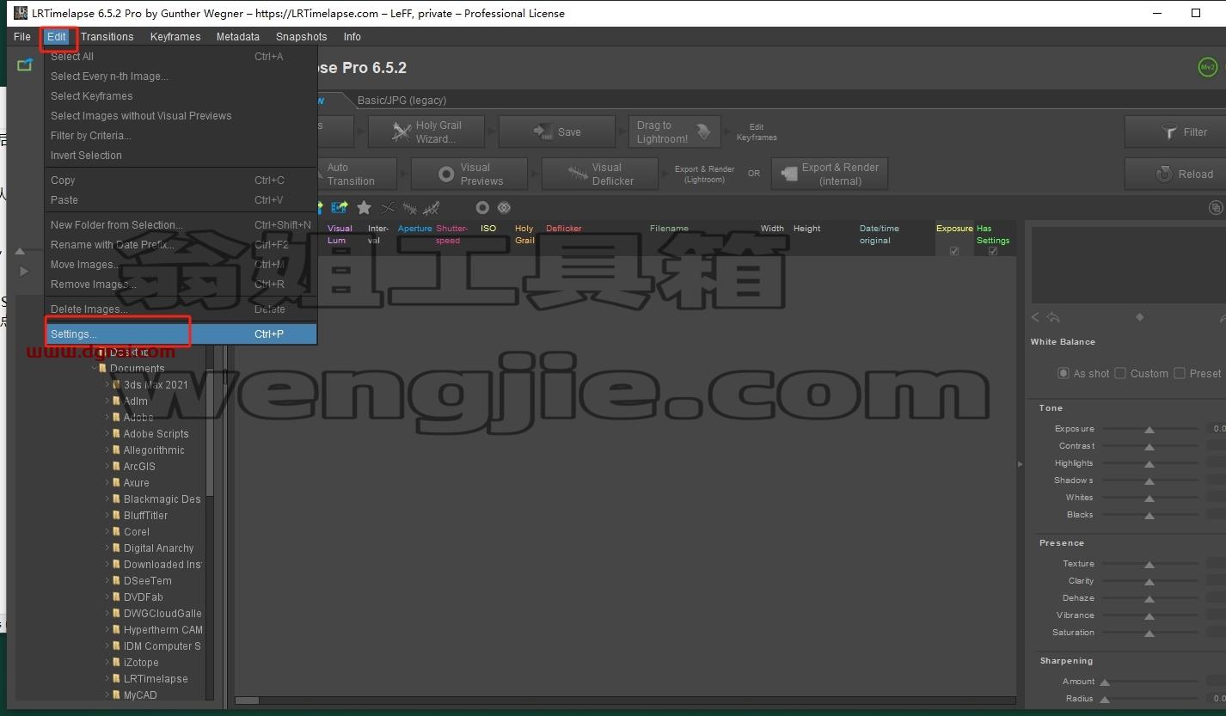Adjust the Vibrance slider
The width and height of the screenshot is (1226, 716).
point(1149,615)
